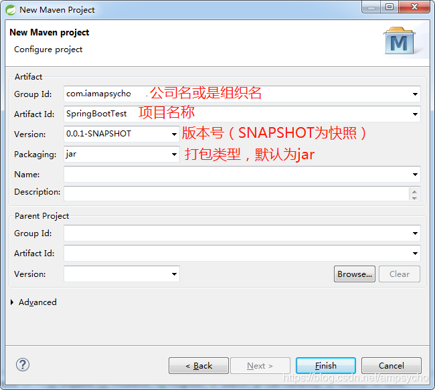435x390 pixels.
Task: Open the Parent Project Version dropdown arrow
Action: pos(174,274)
